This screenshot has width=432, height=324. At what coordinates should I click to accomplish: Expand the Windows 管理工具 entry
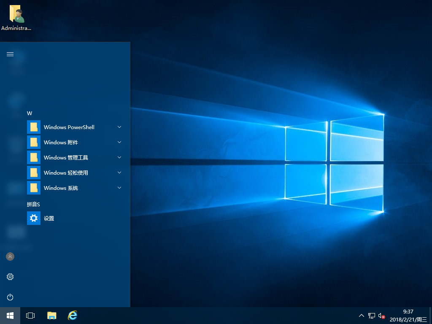pyautogui.click(x=119, y=157)
